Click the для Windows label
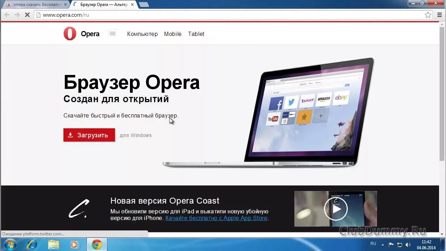This screenshot has width=446, height=251. (x=136, y=135)
